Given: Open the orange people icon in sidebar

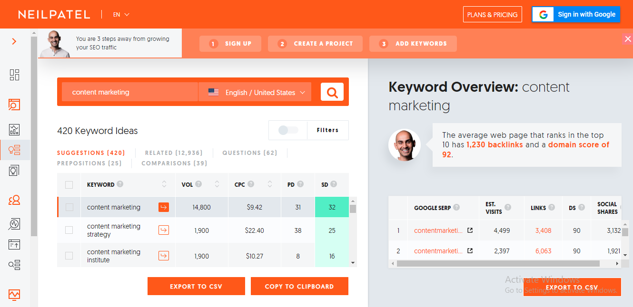Looking at the screenshot, I should coord(14,200).
